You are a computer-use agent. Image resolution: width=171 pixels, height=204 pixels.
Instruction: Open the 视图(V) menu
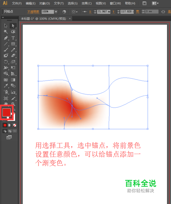click(x=101, y=3)
